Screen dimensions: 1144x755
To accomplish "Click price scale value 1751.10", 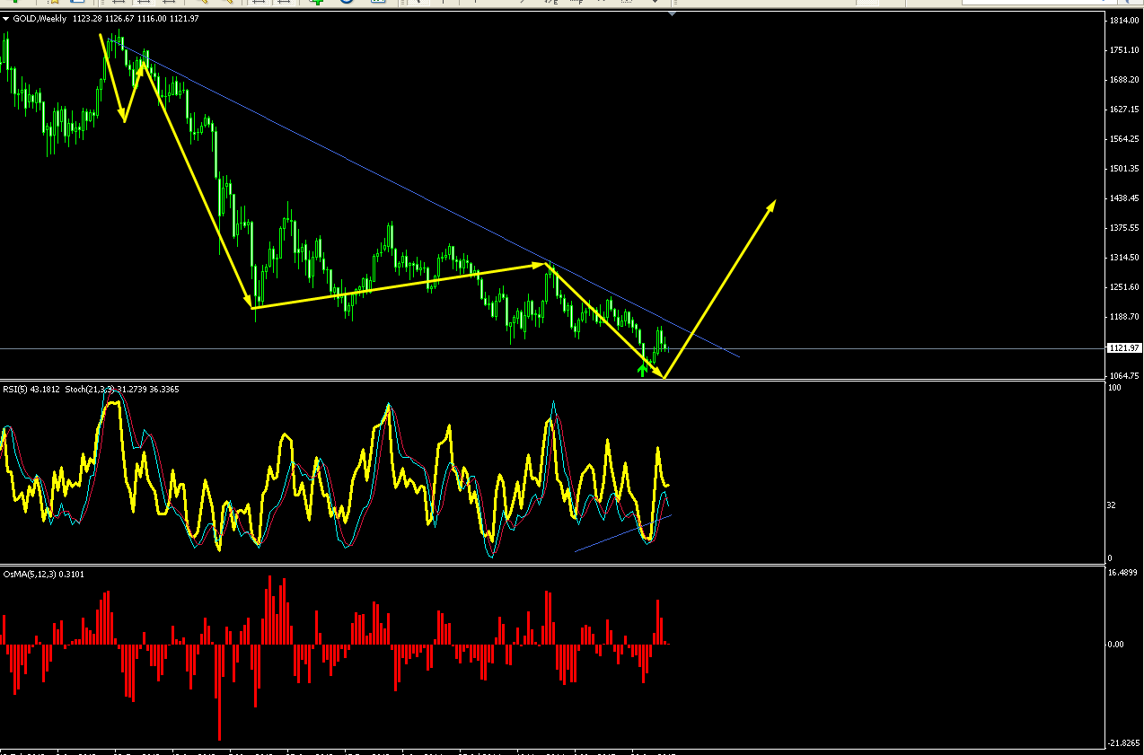I will (x=1122, y=49).
